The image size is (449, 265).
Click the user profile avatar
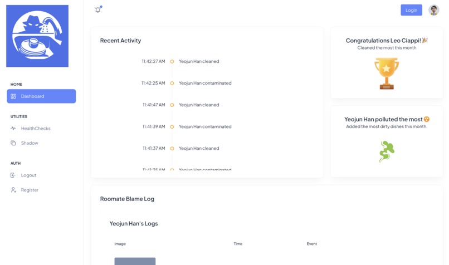click(x=433, y=10)
